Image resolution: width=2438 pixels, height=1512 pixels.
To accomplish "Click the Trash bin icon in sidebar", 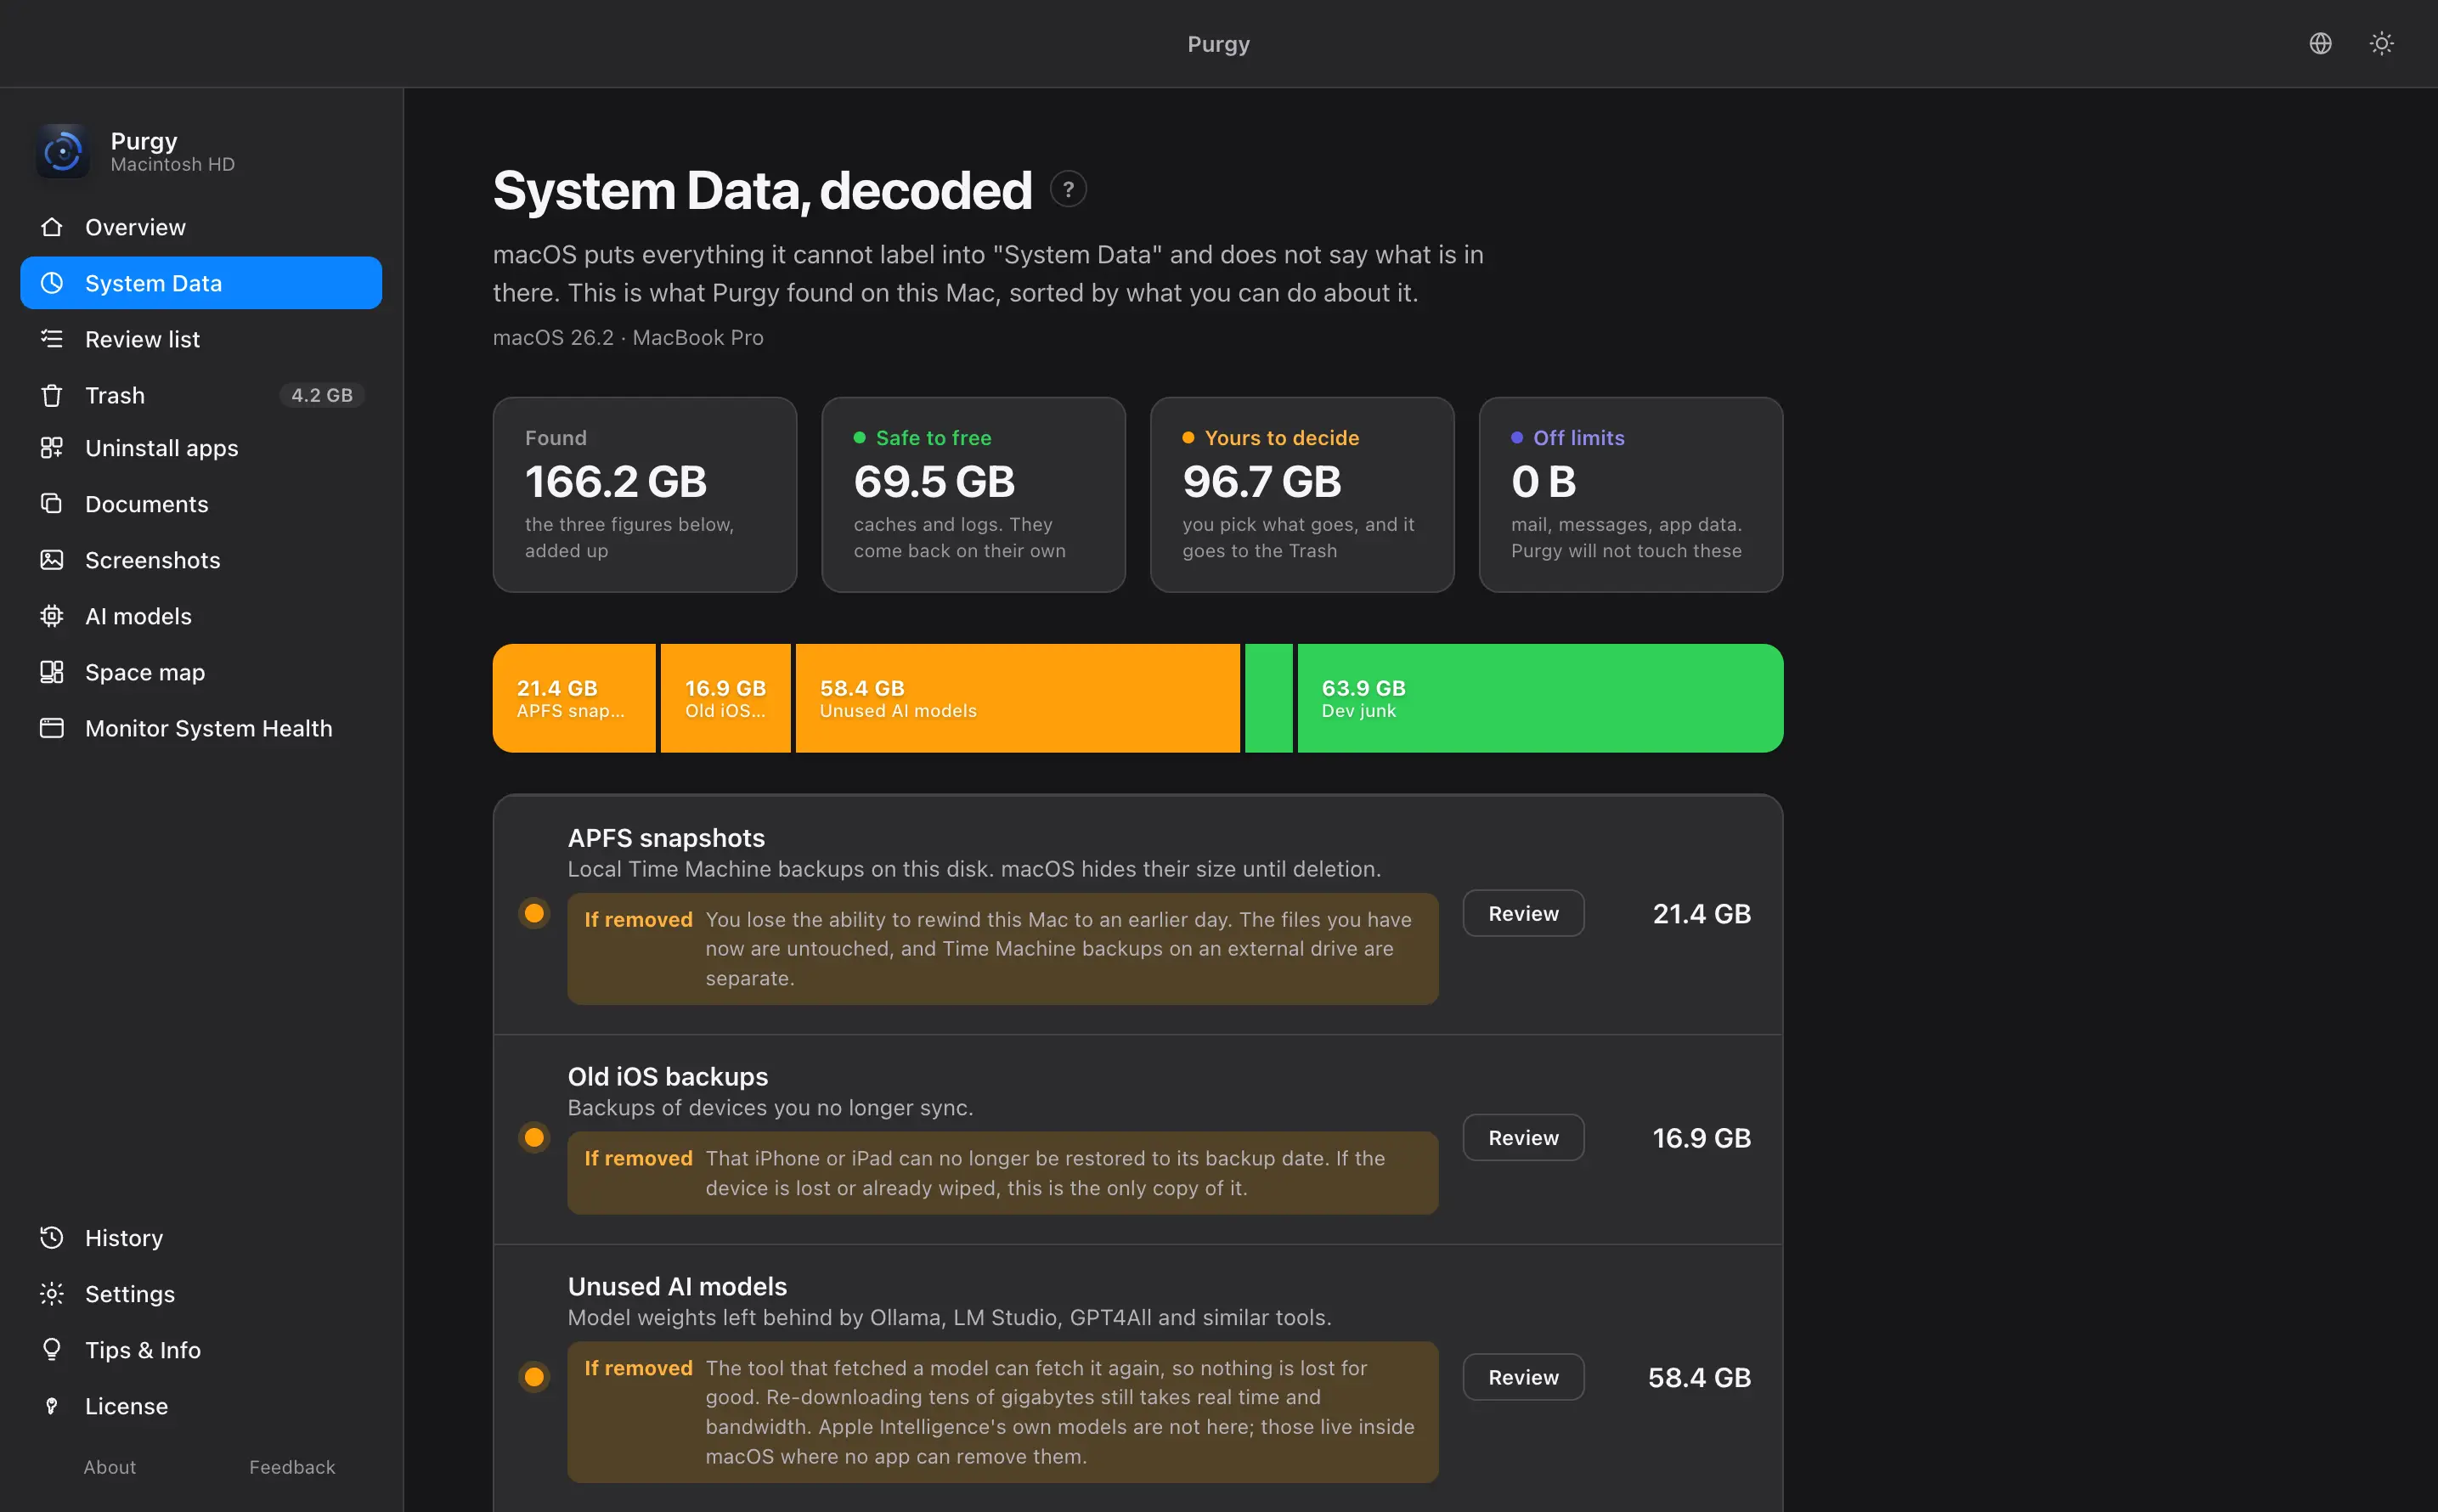I will 52,395.
